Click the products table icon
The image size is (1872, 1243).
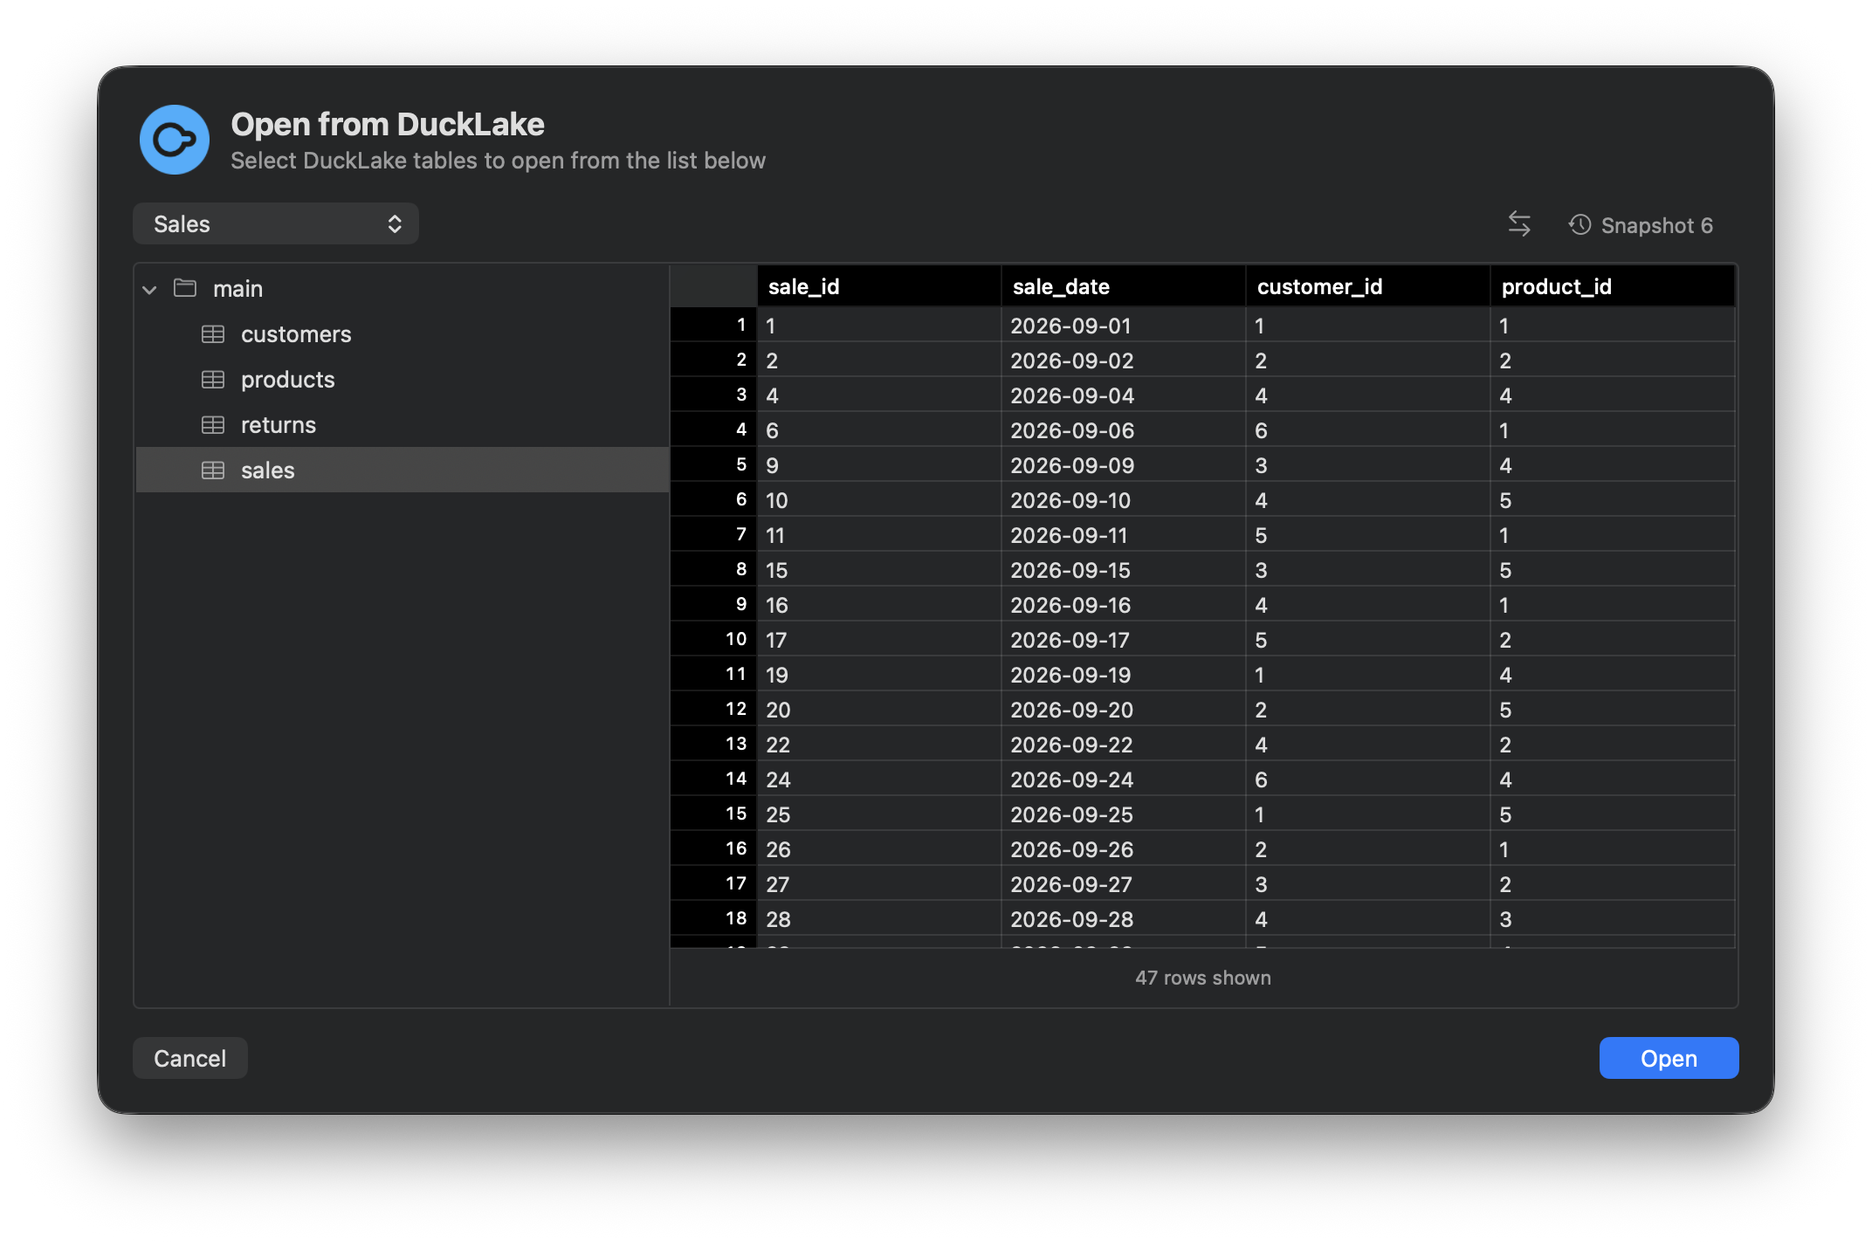(213, 380)
